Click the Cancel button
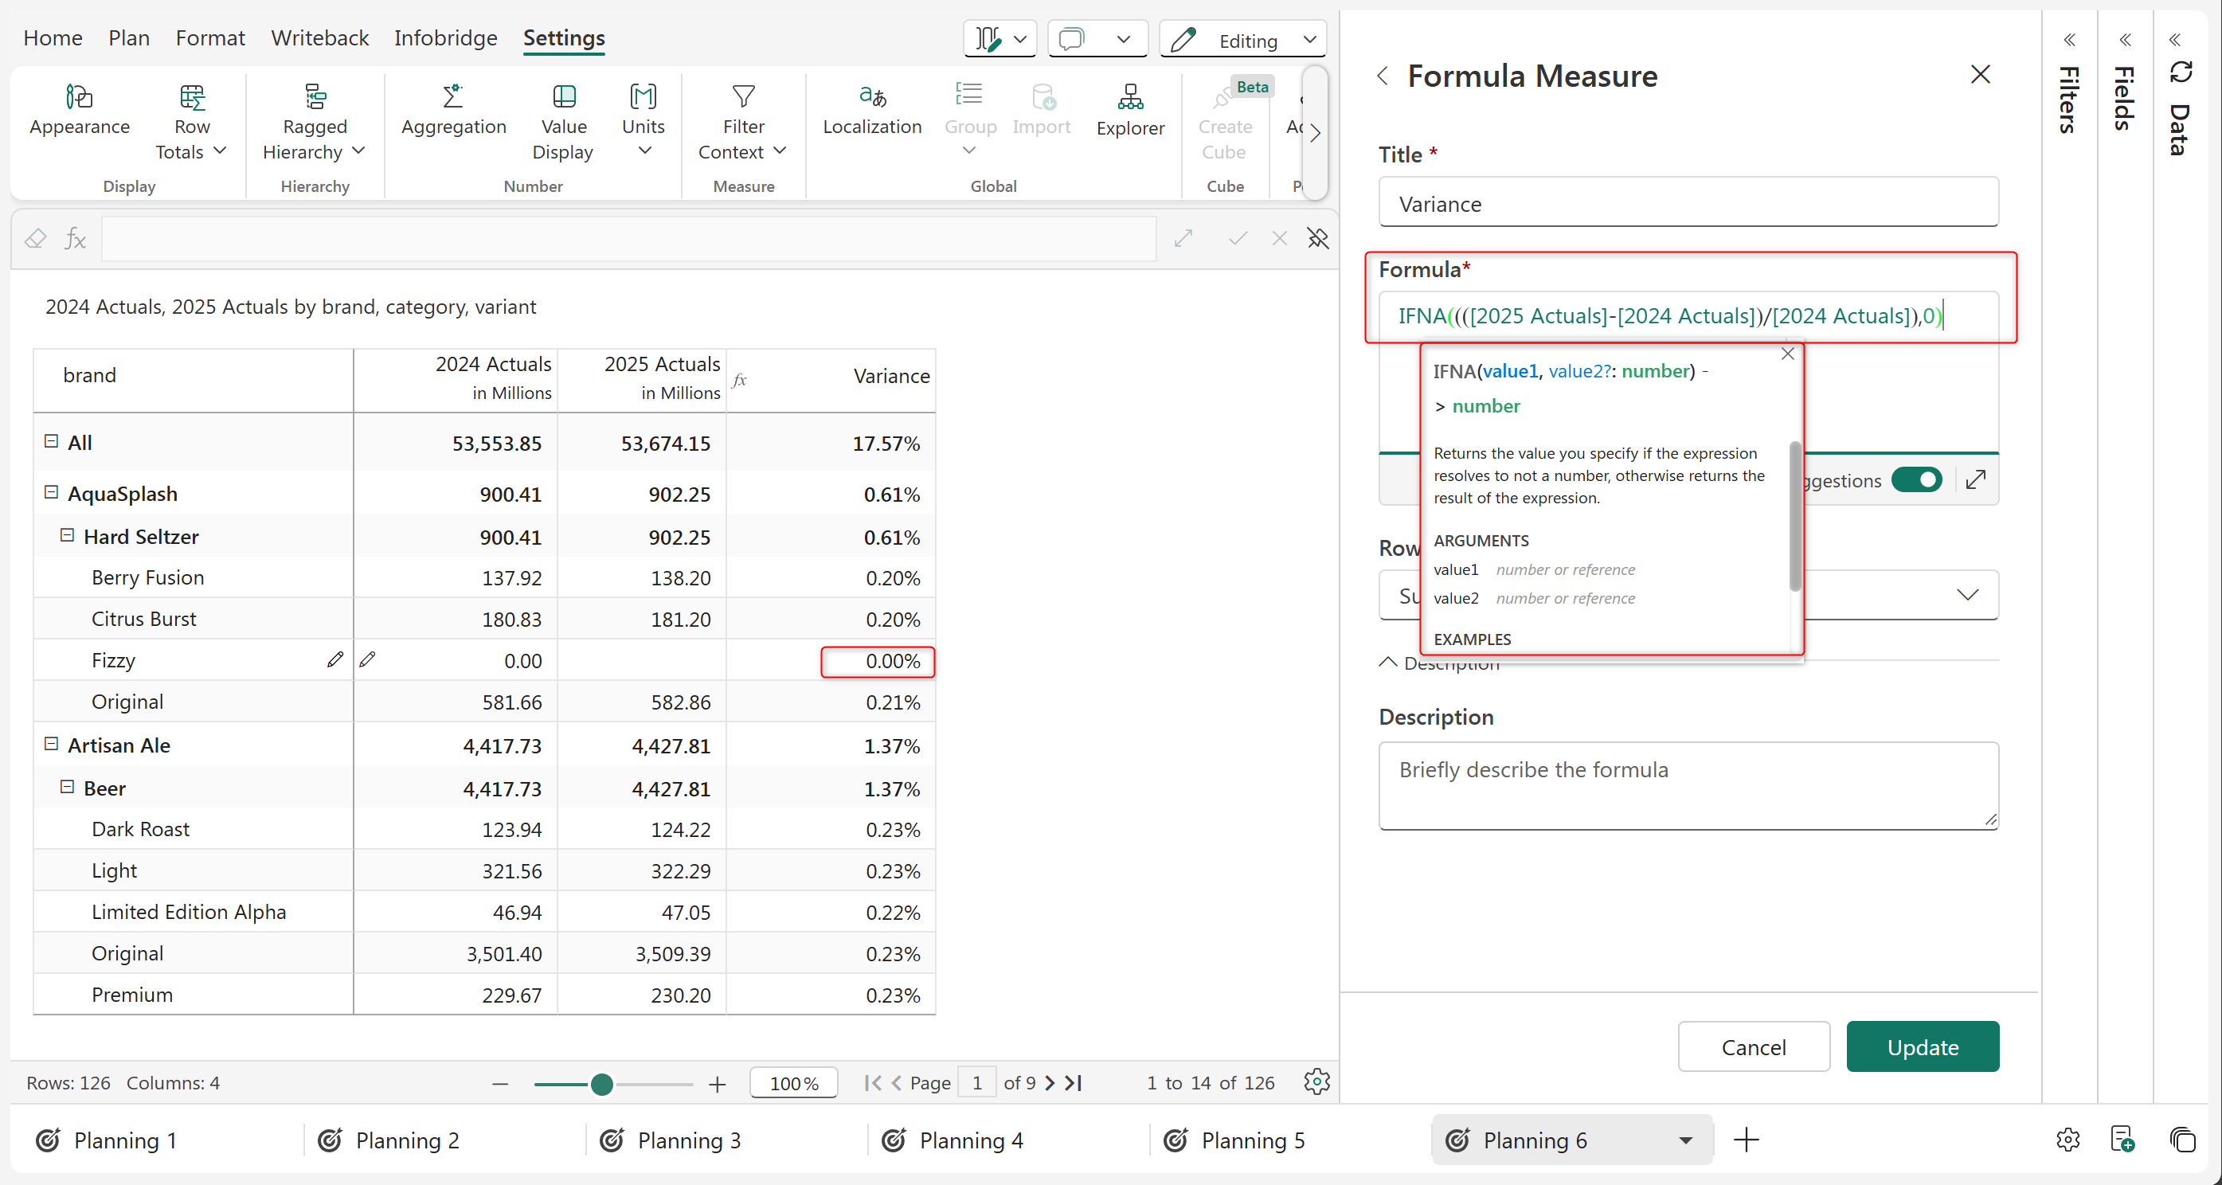 click(x=1753, y=1047)
